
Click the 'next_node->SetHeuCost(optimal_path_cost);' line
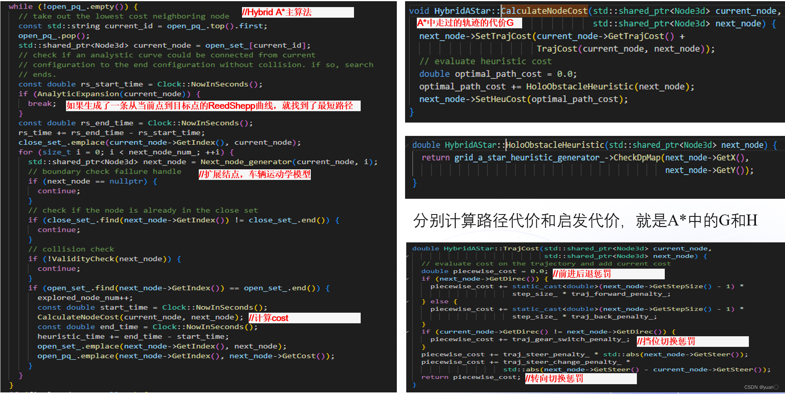pyautogui.click(x=523, y=99)
